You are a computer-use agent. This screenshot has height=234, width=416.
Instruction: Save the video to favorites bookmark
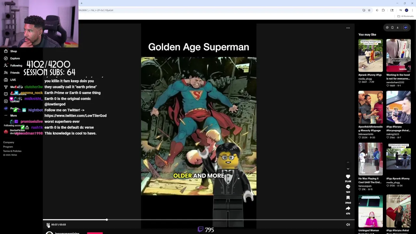click(x=348, y=198)
